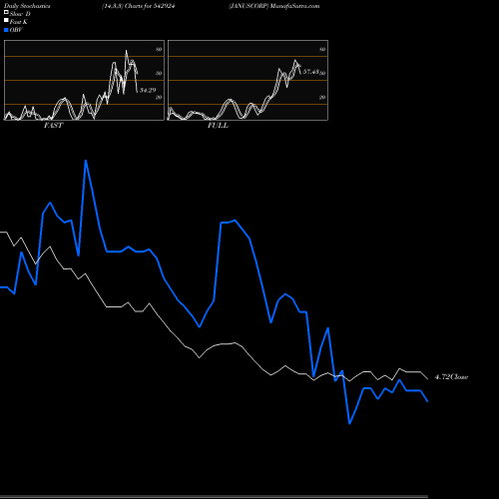Click the '(JANUSCORP) MunafaSutra.com' text

click(x=274, y=6)
